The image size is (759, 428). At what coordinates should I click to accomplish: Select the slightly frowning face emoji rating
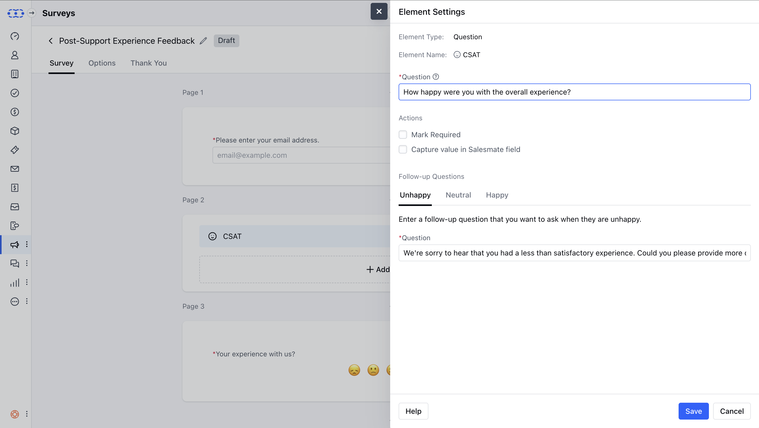coord(373,370)
